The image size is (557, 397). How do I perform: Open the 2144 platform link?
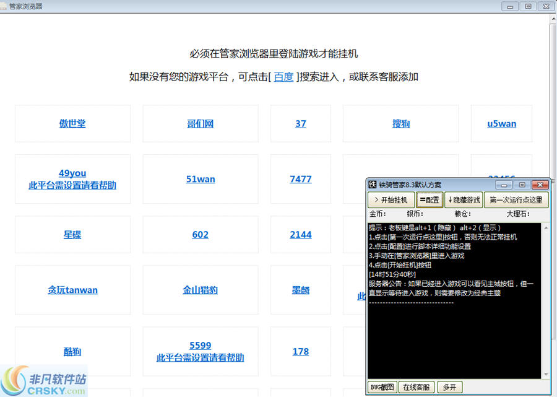[x=301, y=235]
